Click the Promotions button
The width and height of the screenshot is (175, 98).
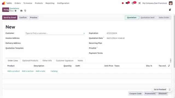tap(150, 94)
